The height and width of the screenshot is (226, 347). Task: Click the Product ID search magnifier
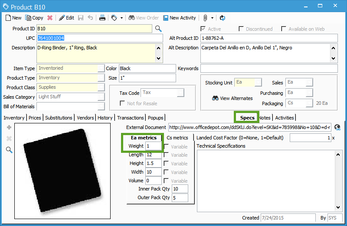[x=158, y=29]
